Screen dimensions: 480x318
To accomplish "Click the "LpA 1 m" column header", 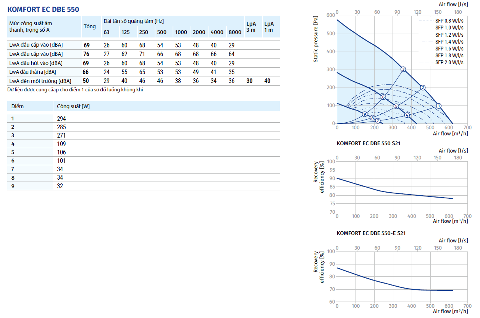I will click(269, 27).
